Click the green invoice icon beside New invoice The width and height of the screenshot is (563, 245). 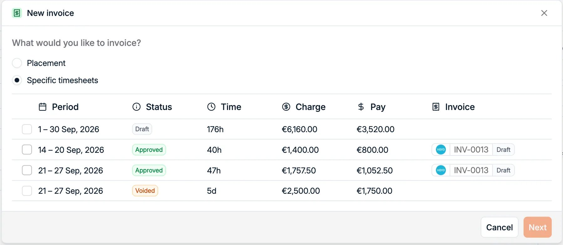click(17, 13)
